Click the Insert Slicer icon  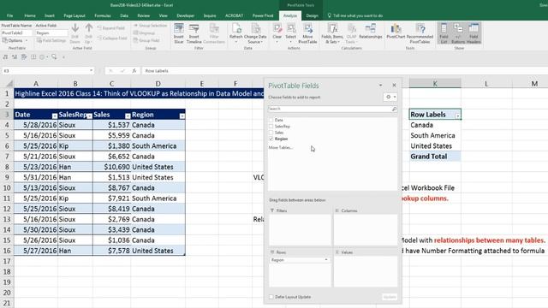[179, 29]
